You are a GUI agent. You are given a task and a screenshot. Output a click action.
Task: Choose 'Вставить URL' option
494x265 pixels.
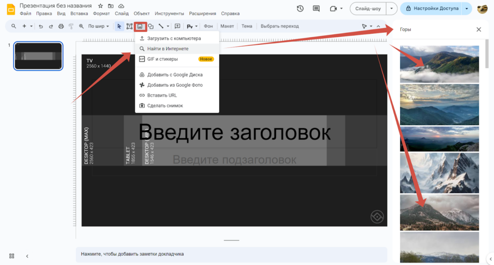(x=177, y=96)
